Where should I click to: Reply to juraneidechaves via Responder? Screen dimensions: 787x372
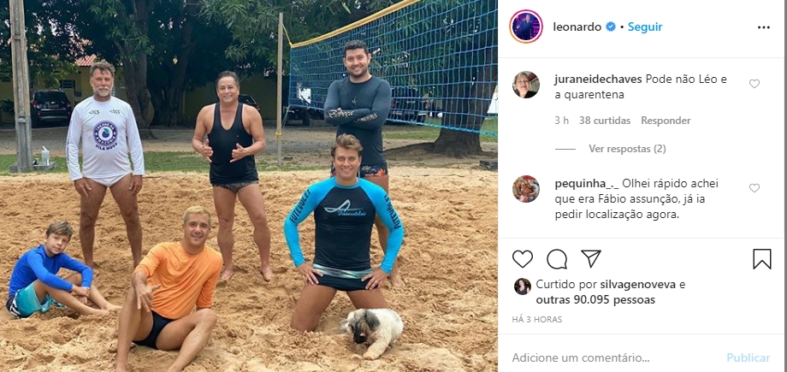(x=666, y=121)
